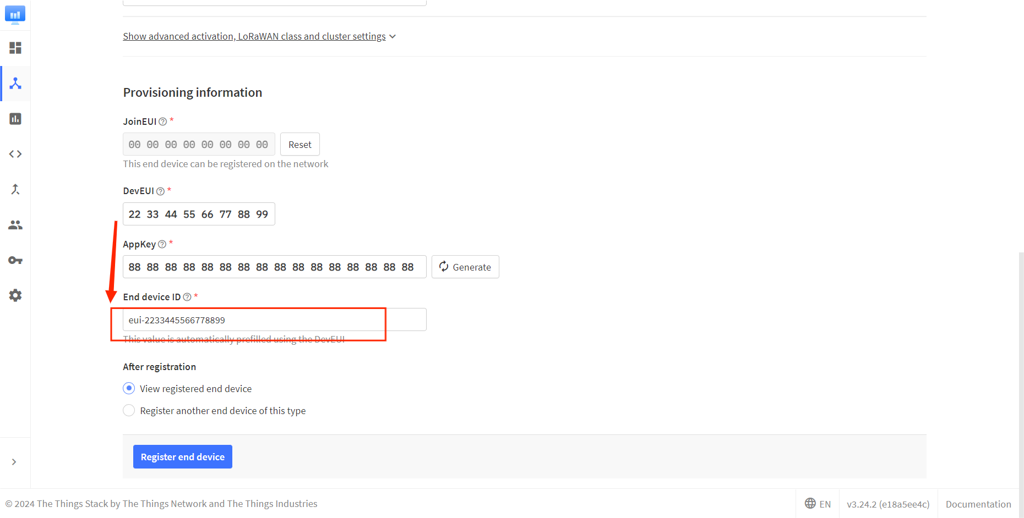Open the EN language selector

pos(818,504)
